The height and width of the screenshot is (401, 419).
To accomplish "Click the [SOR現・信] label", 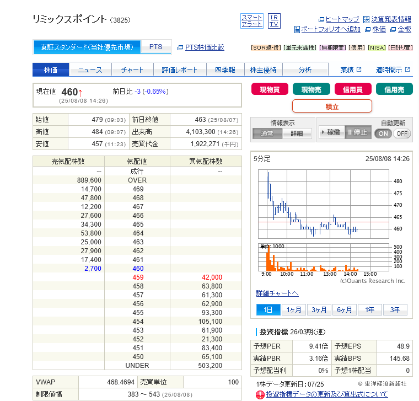I will tap(266, 47).
